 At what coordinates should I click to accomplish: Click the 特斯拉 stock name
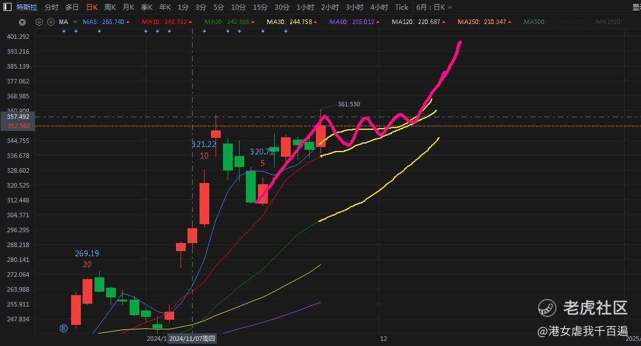[27, 7]
